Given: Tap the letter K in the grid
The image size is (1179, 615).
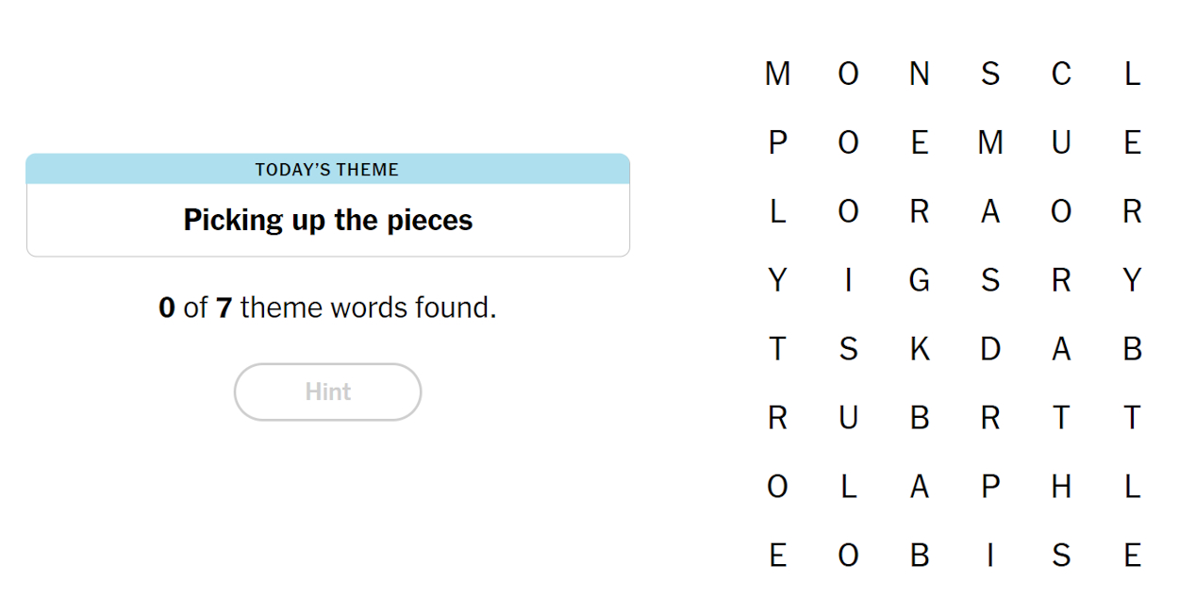Looking at the screenshot, I should click(920, 349).
